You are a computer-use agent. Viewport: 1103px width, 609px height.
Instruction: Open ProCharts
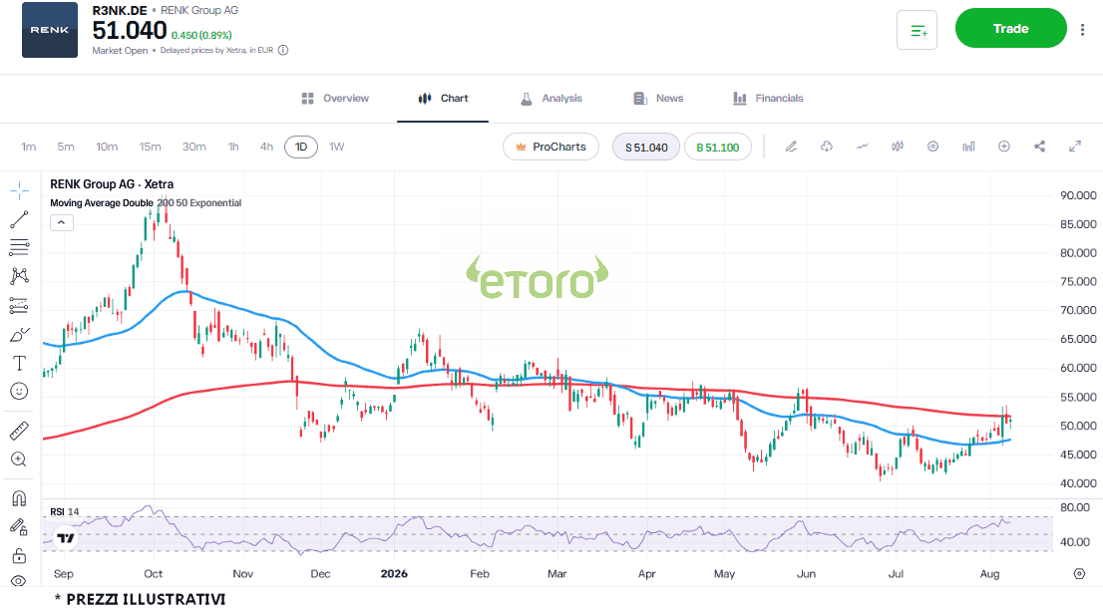coord(551,147)
